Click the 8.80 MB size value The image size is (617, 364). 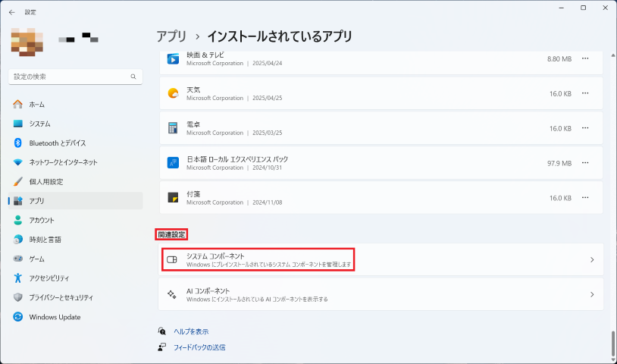(559, 59)
